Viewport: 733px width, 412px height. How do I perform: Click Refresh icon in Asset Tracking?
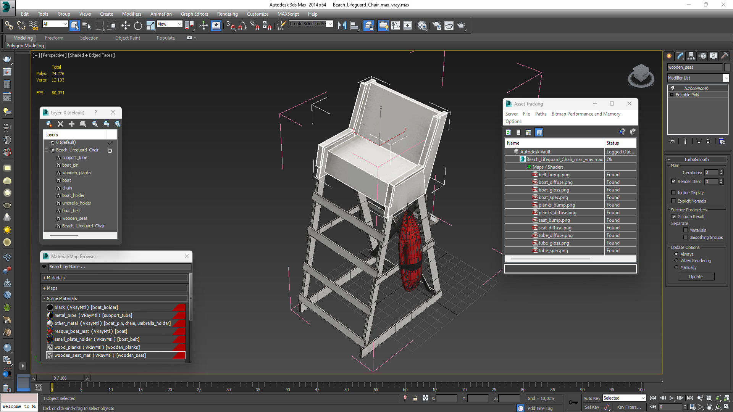coord(509,132)
